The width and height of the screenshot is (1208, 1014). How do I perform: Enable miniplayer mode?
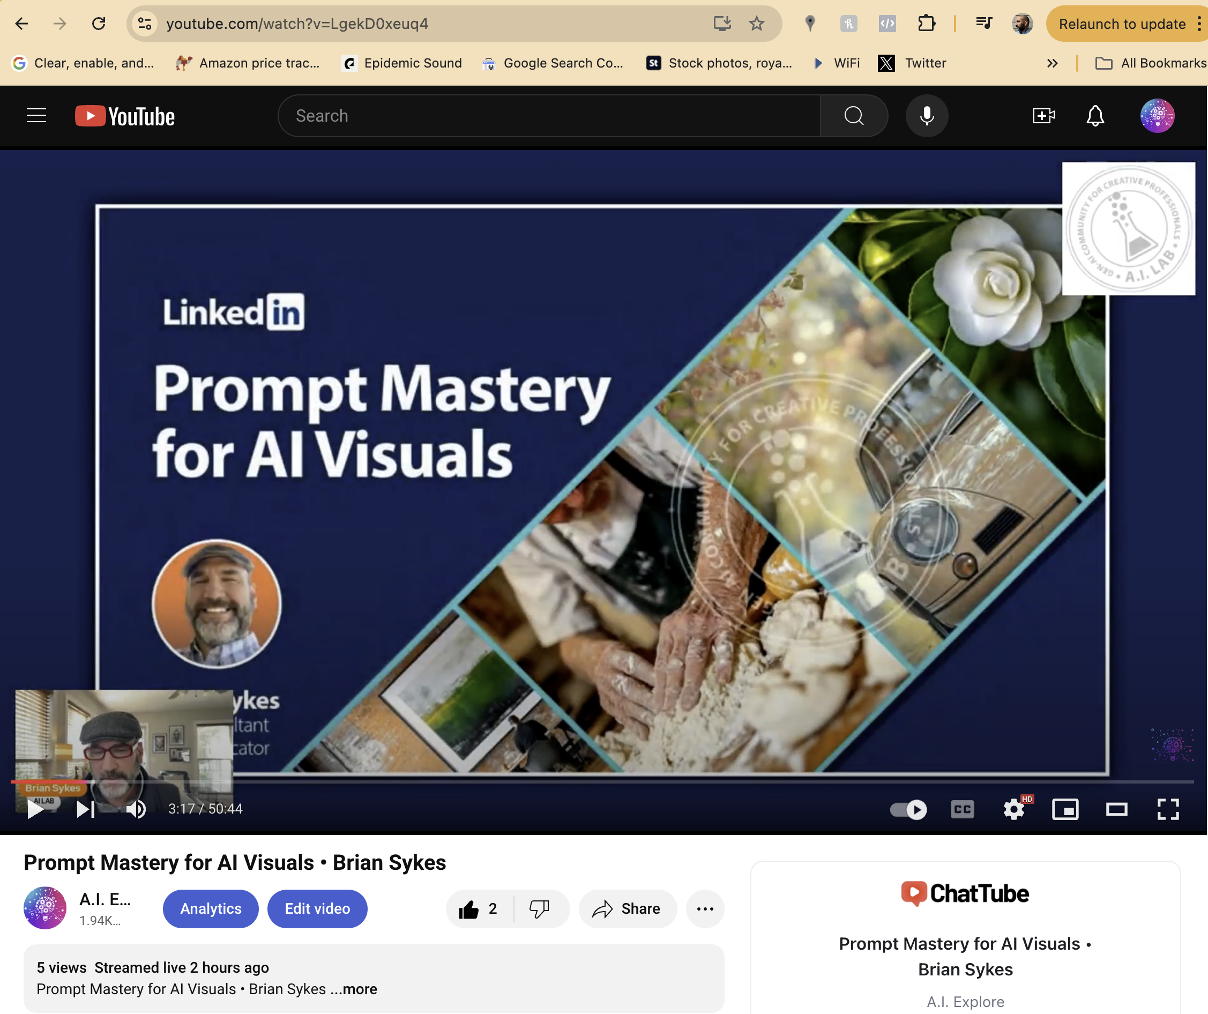point(1065,809)
